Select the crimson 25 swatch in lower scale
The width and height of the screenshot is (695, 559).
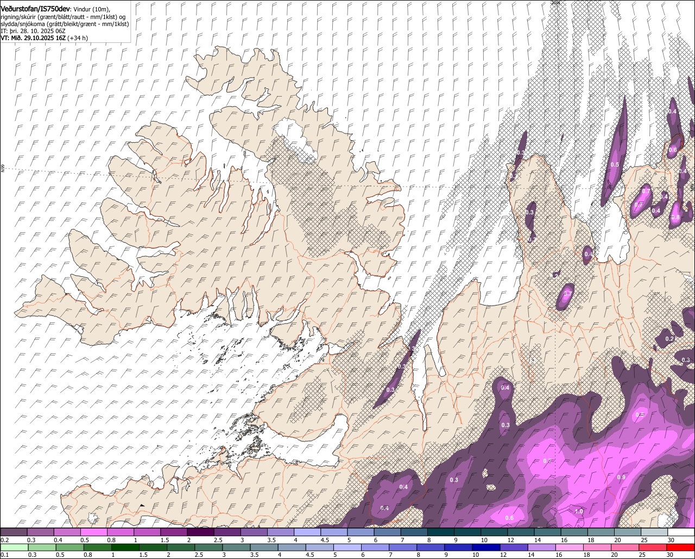tap(653, 547)
